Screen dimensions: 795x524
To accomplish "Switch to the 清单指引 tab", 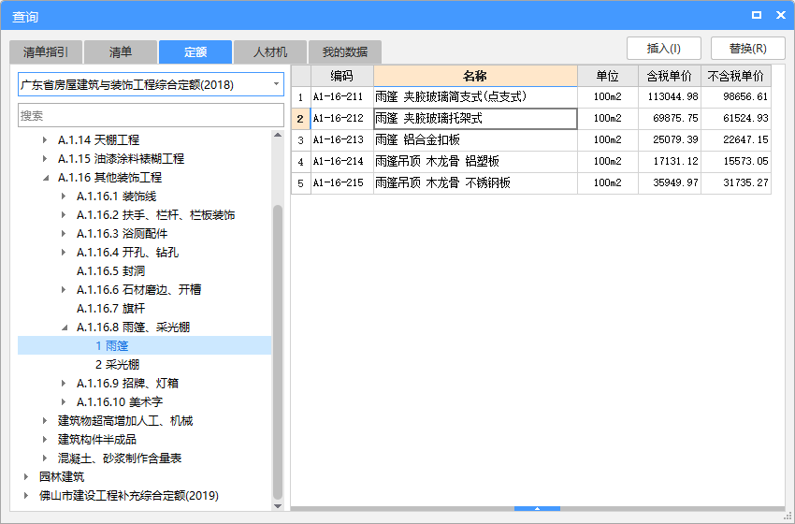I will pos(46,51).
